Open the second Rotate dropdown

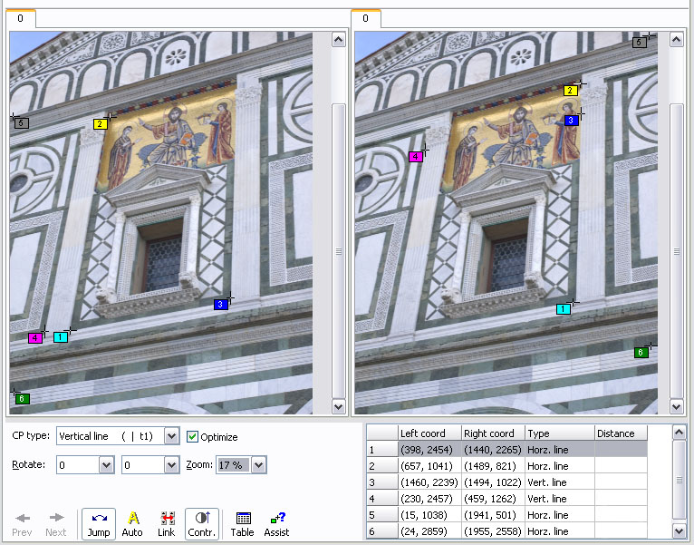click(x=172, y=465)
